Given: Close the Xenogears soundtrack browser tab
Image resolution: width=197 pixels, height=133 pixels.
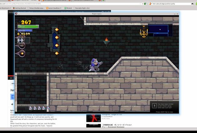Looking at the screenshot, I should 39,0.
